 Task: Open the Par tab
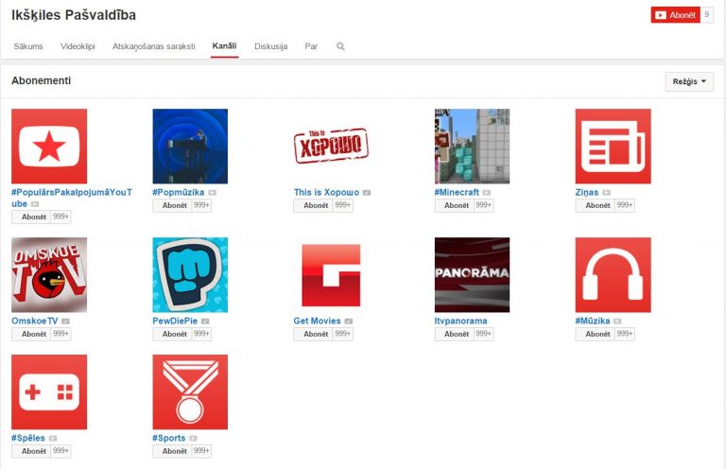pyautogui.click(x=311, y=46)
